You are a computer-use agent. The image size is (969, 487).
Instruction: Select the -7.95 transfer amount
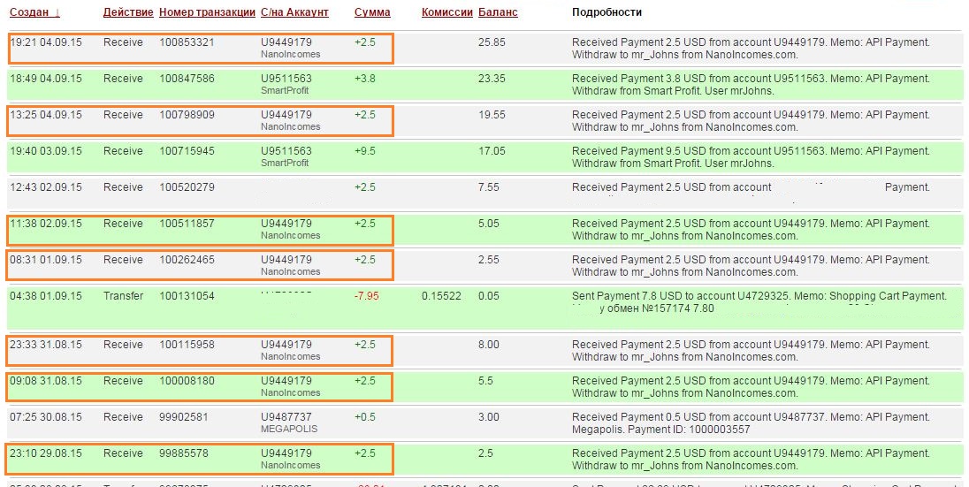click(x=366, y=296)
